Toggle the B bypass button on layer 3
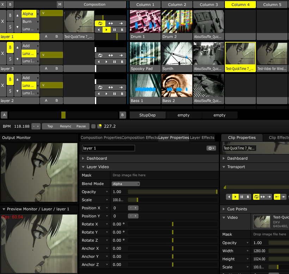 point(10,47)
